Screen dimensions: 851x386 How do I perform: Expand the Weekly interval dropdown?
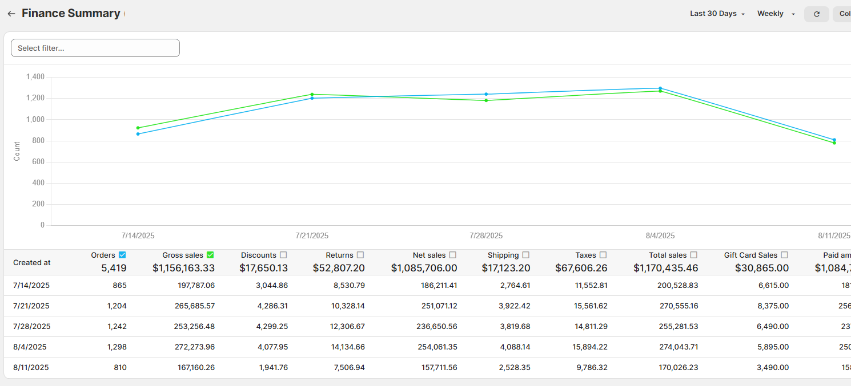(x=776, y=14)
